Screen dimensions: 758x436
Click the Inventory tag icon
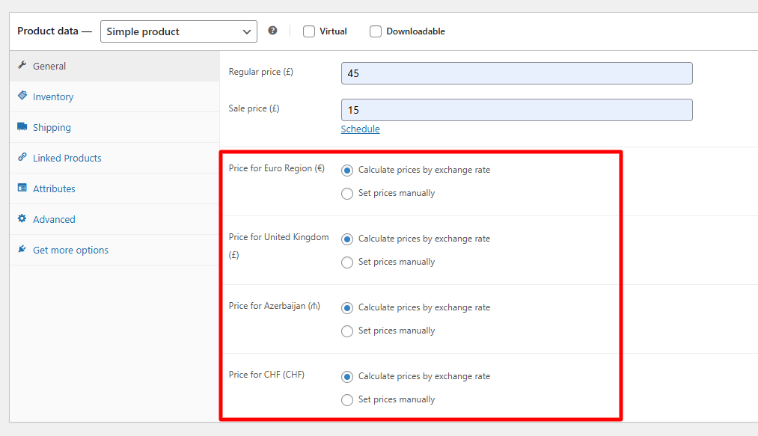[22, 96]
